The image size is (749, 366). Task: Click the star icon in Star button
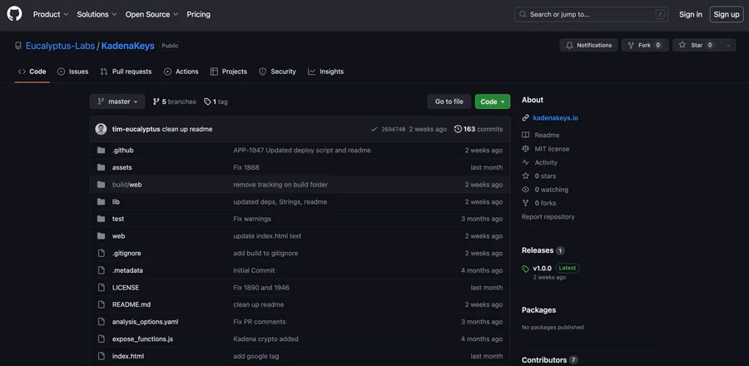[682, 45]
